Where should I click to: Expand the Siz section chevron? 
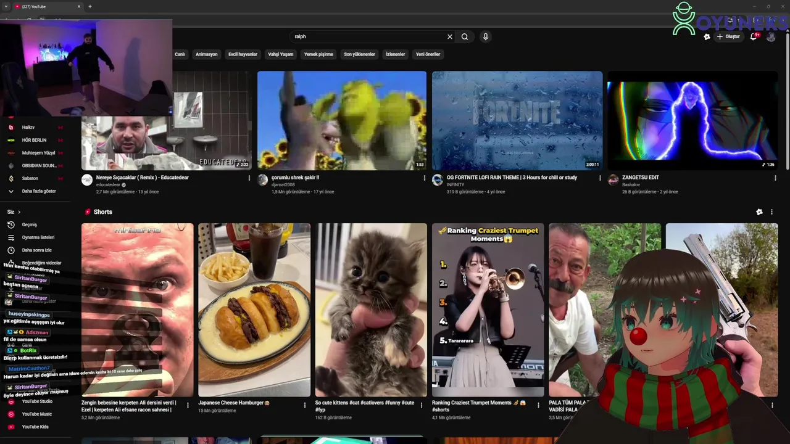click(x=19, y=212)
